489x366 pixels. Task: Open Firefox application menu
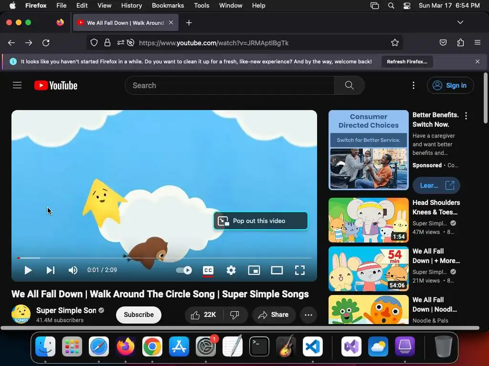pyautogui.click(x=478, y=42)
